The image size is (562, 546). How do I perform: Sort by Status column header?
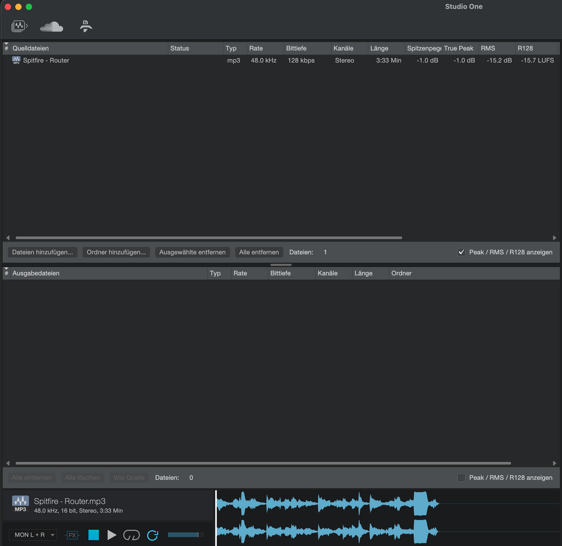195,48
